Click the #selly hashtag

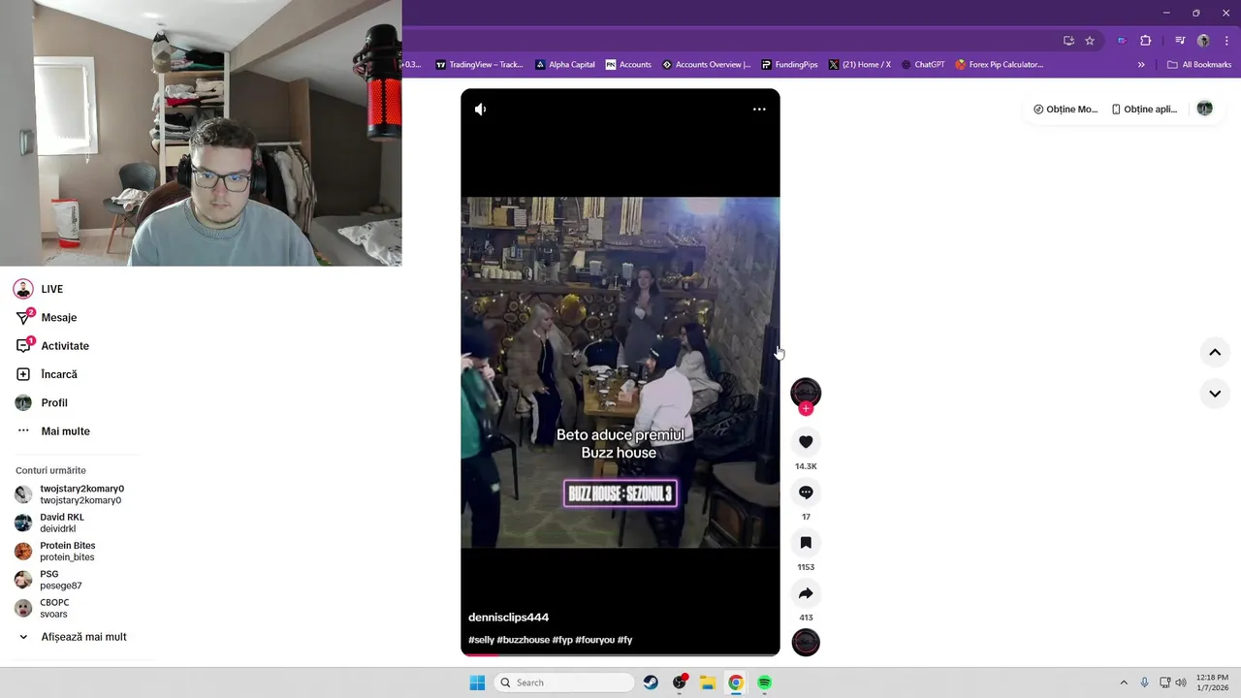[x=481, y=640]
